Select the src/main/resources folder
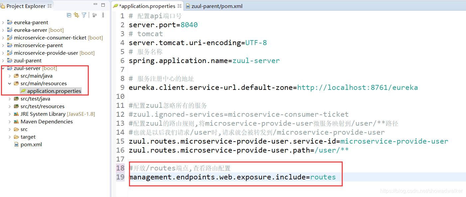 (44, 84)
